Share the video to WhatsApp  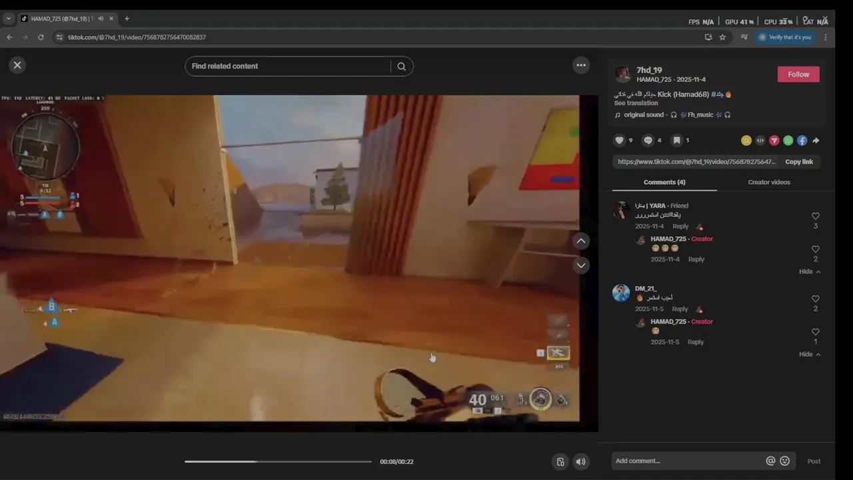click(x=788, y=140)
